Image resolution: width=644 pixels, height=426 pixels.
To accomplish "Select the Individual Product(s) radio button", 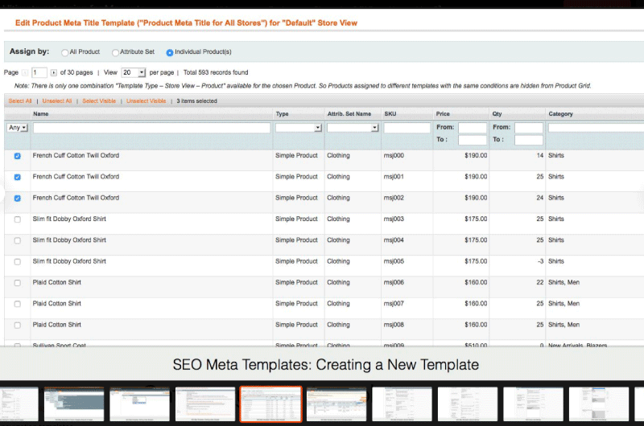I will [x=170, y=52].
